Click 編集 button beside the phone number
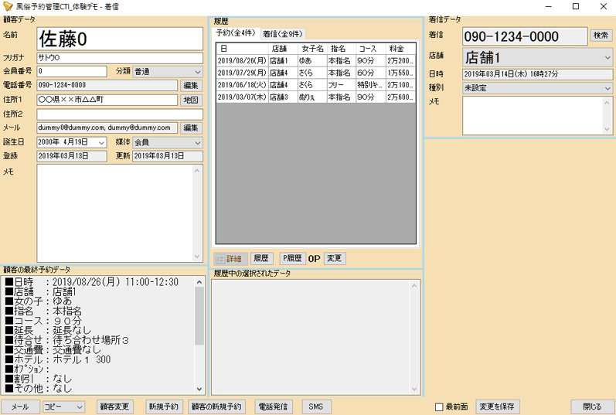Viewport: 616px width, 415px height. point(191,86)
